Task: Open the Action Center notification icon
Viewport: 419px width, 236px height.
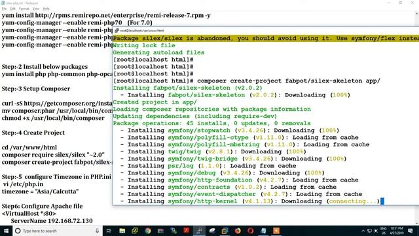Action: pos(410,231)
